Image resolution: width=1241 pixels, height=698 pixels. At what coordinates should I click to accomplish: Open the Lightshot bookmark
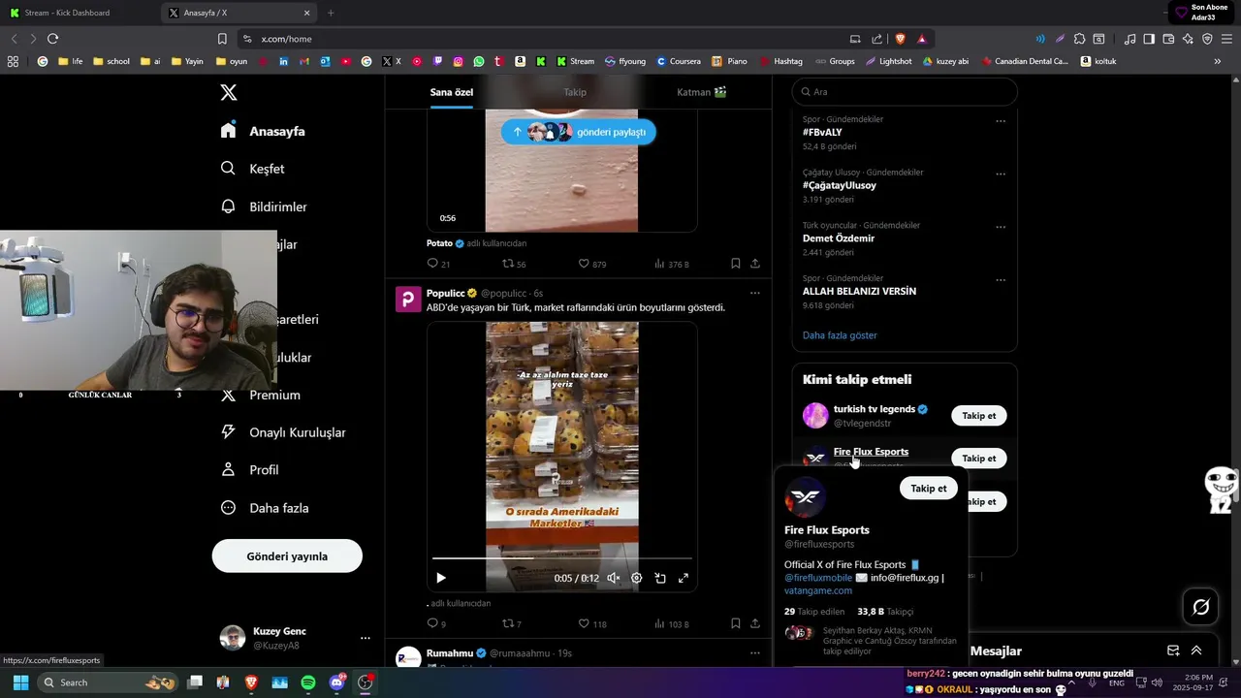click(888, 61)
